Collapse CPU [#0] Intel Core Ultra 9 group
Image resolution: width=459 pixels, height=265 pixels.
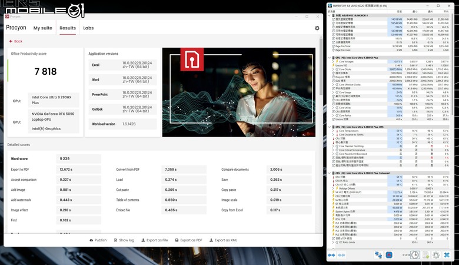tap(330, 58)
